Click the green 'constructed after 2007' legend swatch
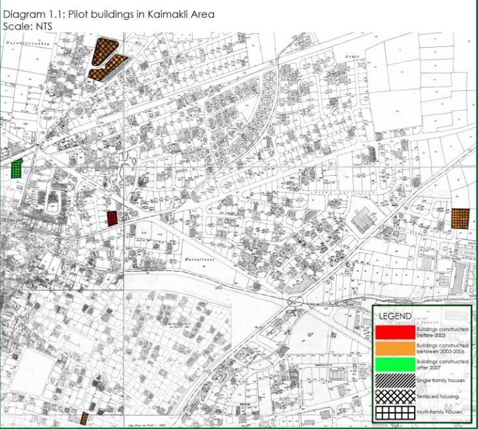The height and width of the screenshot is (429, 478). [x=395, y=364]
